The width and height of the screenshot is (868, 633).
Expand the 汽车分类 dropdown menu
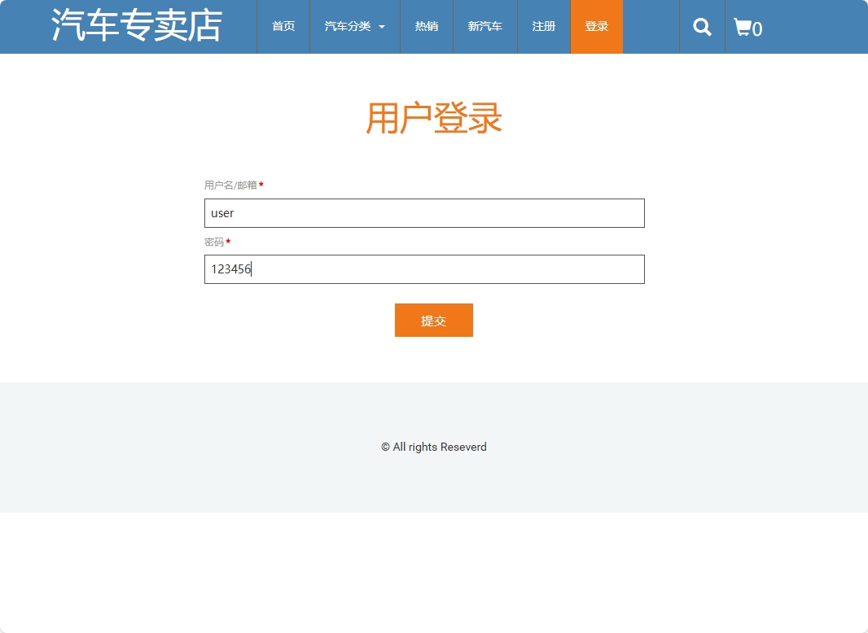point(347,26)
